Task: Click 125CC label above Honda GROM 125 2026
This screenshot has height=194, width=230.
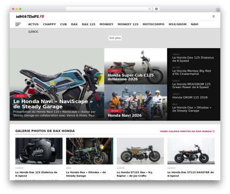Action: tap(176, 94)
